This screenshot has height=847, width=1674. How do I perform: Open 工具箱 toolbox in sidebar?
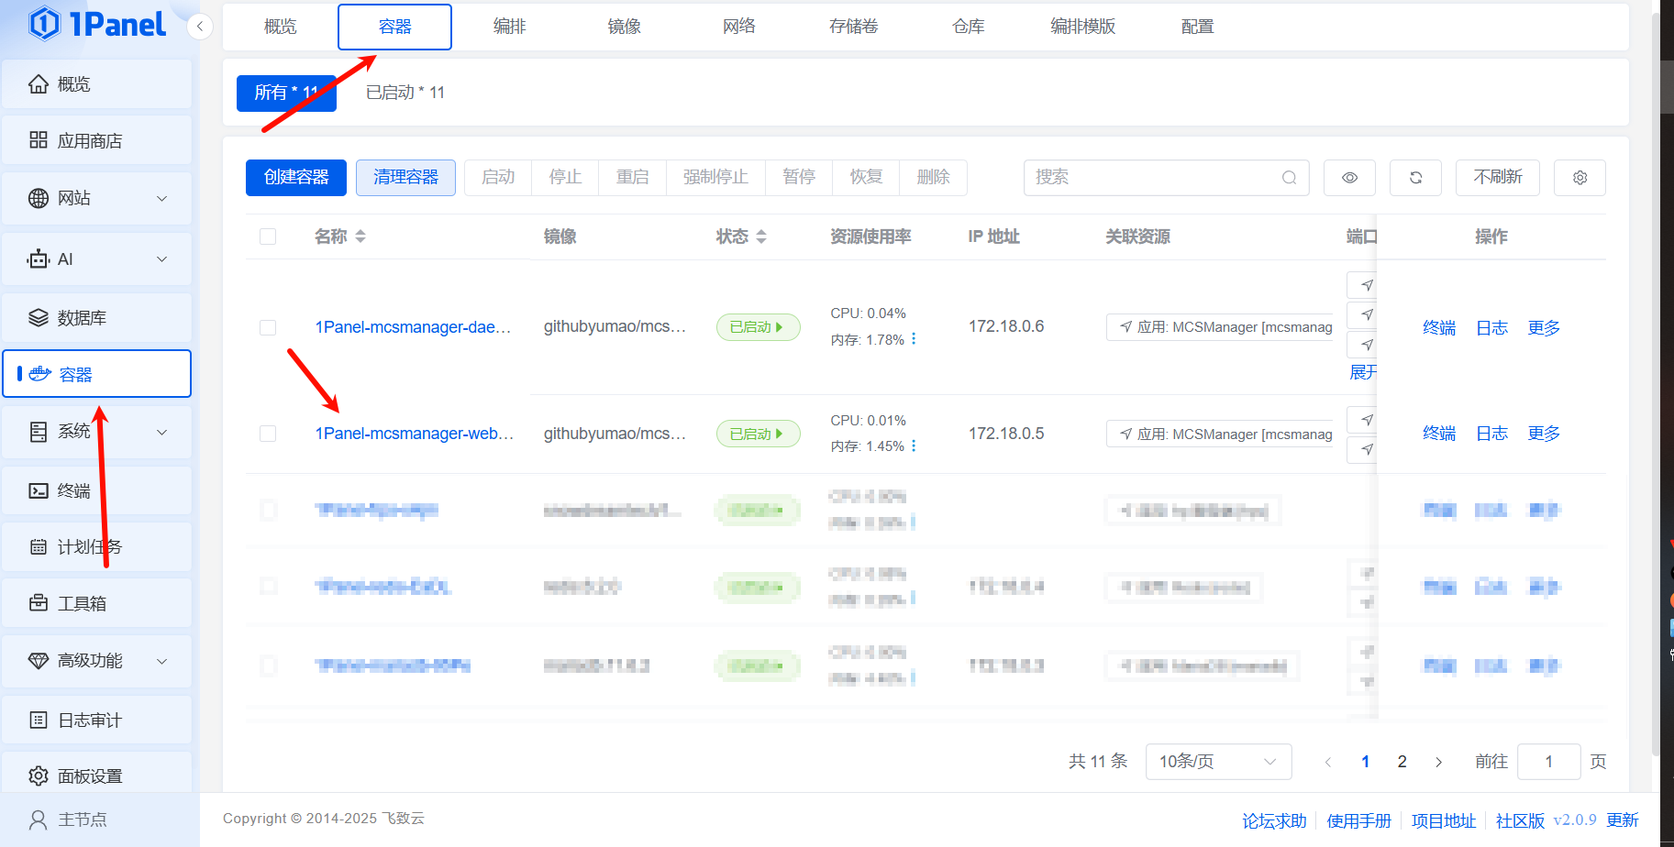pyautogui.click(x=96, y=603)
